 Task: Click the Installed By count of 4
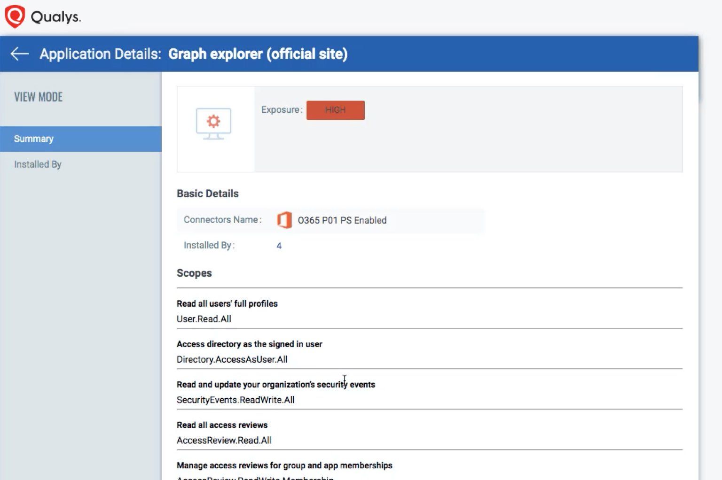279,246
